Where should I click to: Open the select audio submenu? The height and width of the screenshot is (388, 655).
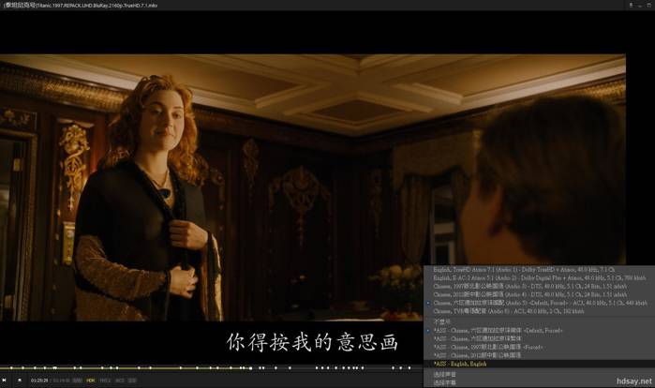pos(539,375)
